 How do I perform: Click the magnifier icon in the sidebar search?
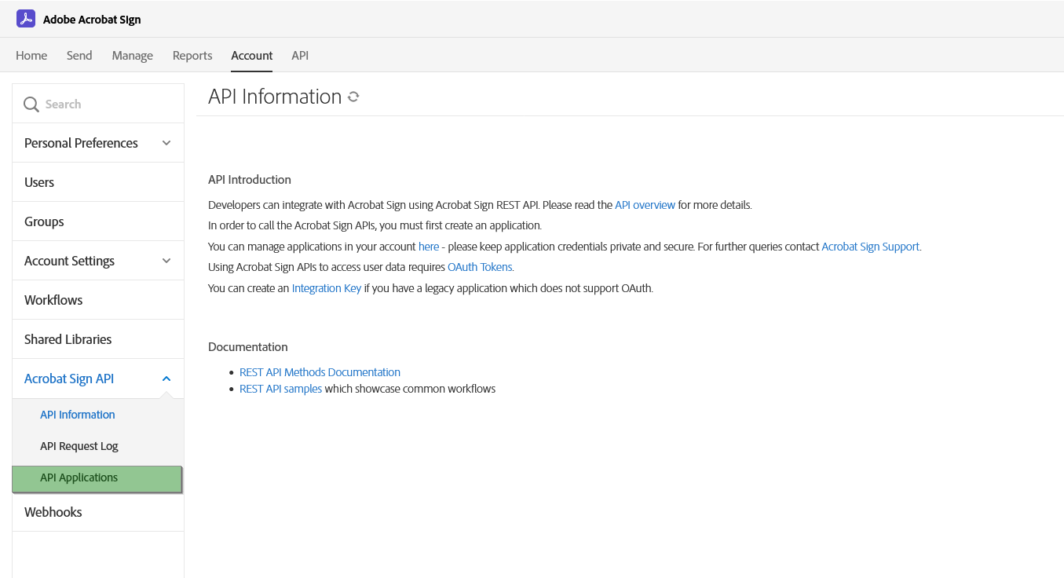point(31,104)
